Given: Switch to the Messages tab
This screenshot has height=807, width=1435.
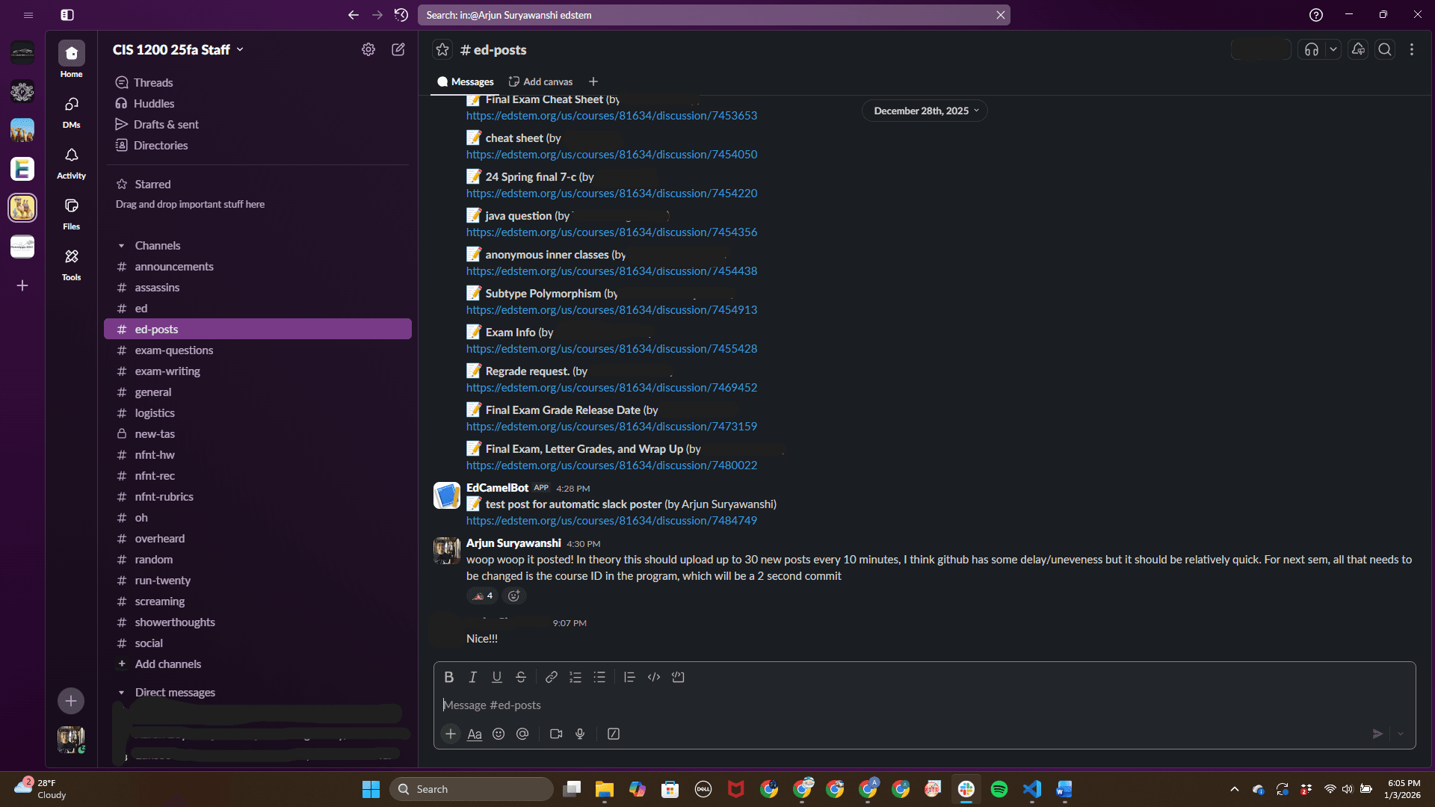Looking at the screenshot, I should pyautogui.click(x=466, y=81).
